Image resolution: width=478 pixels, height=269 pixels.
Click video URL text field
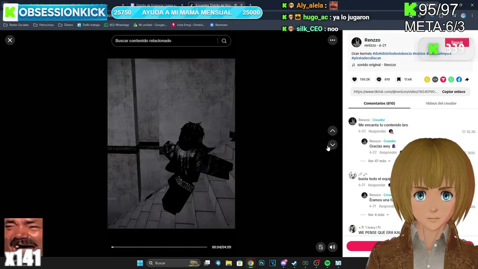(395, 92)
